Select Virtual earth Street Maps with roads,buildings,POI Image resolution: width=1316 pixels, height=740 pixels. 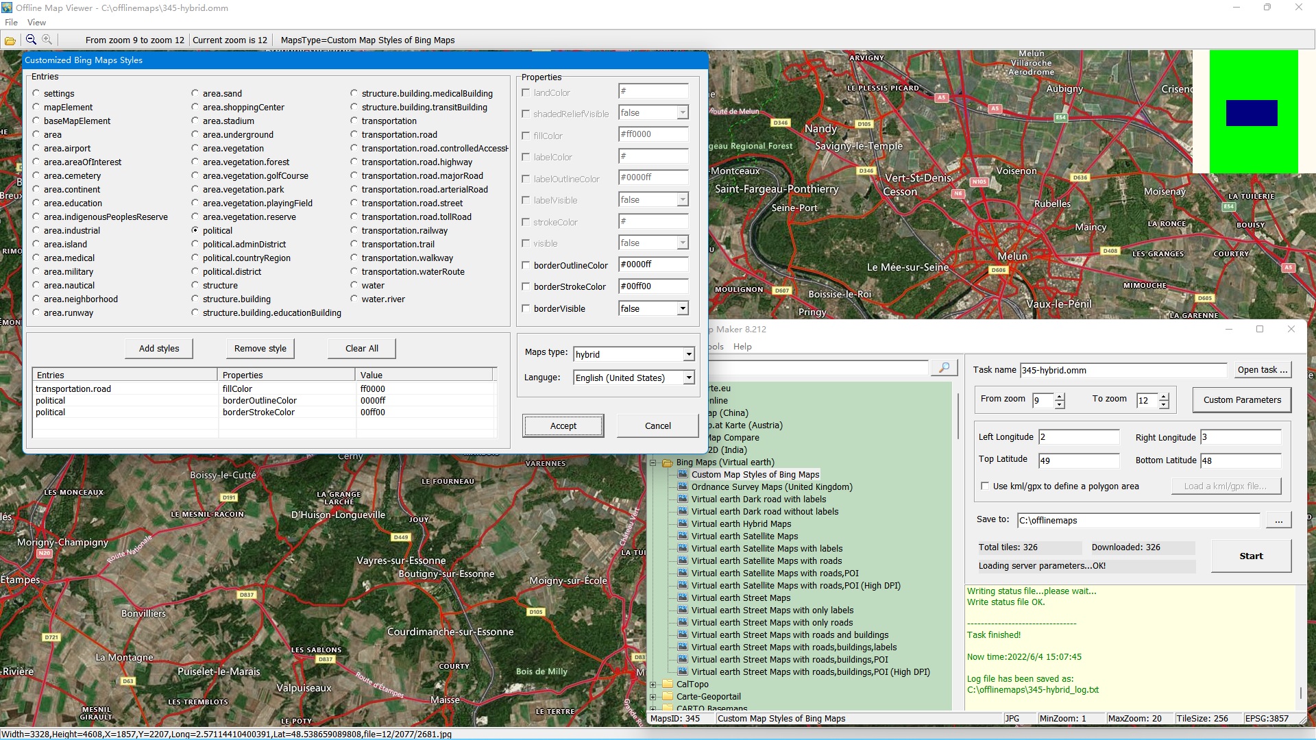[790, 659]
